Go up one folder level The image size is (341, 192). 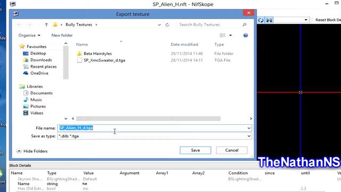coord(46,25)
